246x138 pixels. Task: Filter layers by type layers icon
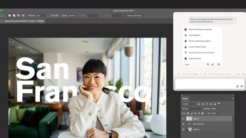pyautogui.click(x=207, y=104)
